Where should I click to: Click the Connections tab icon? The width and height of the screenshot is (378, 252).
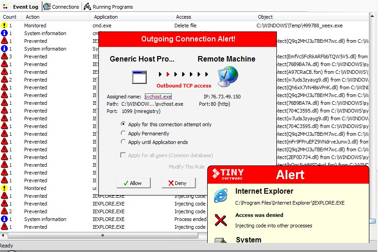(x=47, y=7)
